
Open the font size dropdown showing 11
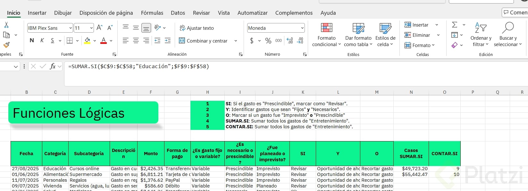[x=84, y=28]
